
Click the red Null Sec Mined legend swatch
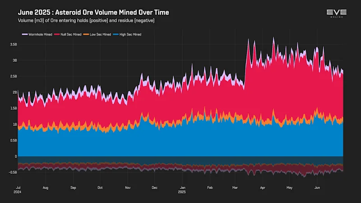coord(57,34)
